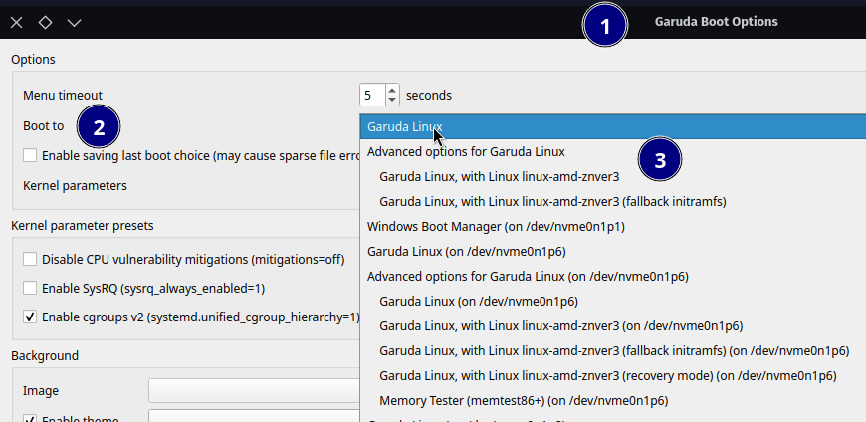Choose Windows Boot Manager (on /dev/nvme0n1p1)

click(613, 227)
